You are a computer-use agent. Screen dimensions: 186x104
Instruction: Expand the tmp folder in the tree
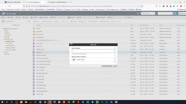(4, 54)
